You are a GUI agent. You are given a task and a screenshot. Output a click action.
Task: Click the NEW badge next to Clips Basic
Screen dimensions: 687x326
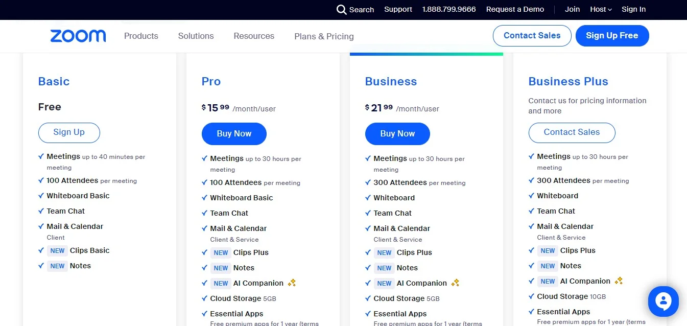point(57,250)
